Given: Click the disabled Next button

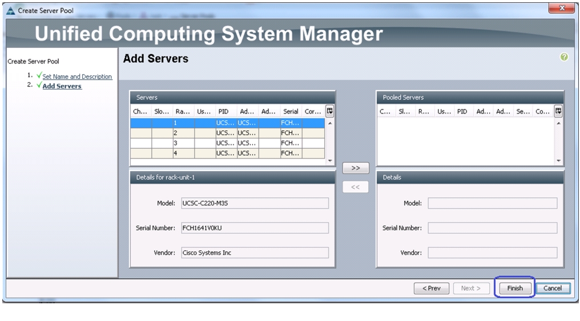Looking at the screenshot, I should [x=471, y=288].
